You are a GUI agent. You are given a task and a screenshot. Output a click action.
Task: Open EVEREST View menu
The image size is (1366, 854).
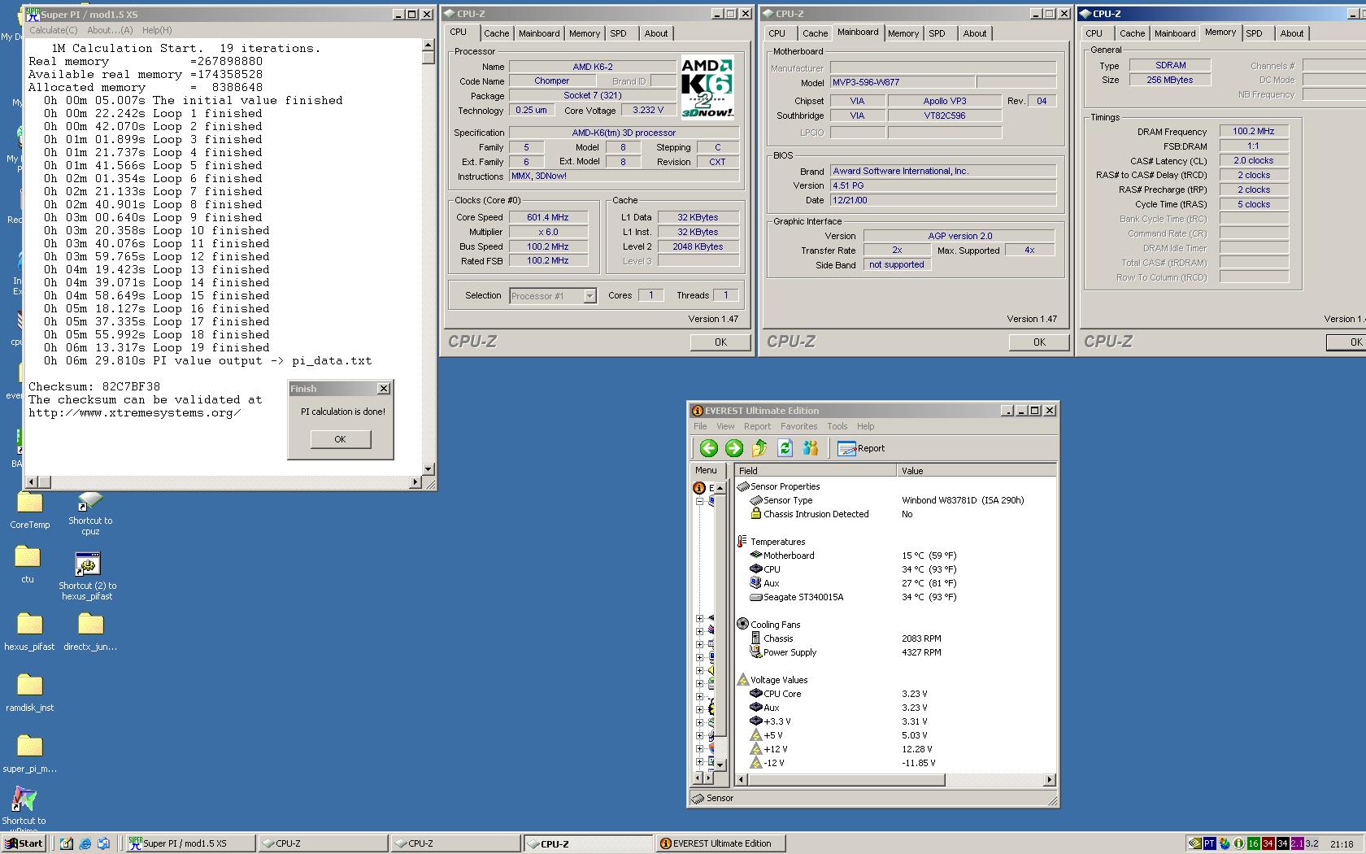pos(725,426)
